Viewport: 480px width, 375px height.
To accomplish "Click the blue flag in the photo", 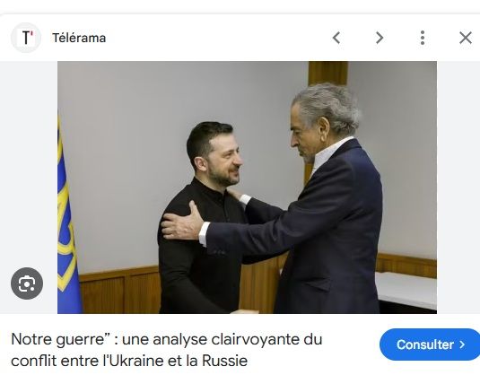I will click(68, 221).
